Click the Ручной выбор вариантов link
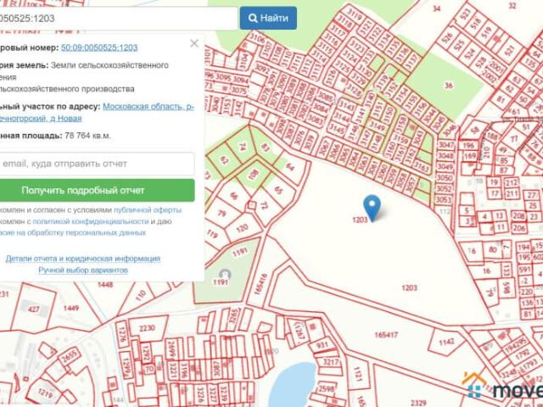The image size is (543, 407). click(82, 270)
